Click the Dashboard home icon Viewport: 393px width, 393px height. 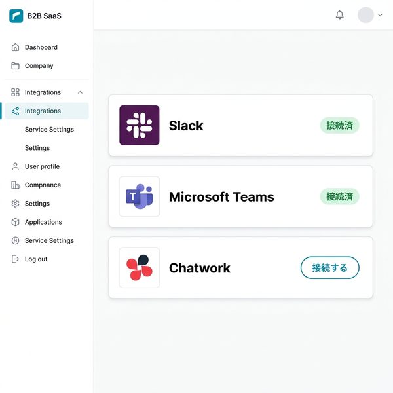point(15,47)
